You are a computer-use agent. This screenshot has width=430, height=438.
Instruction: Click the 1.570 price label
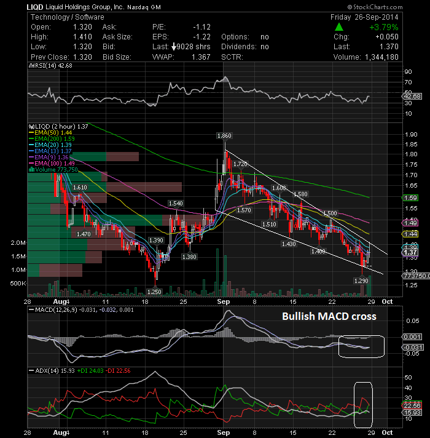point(244,210)
